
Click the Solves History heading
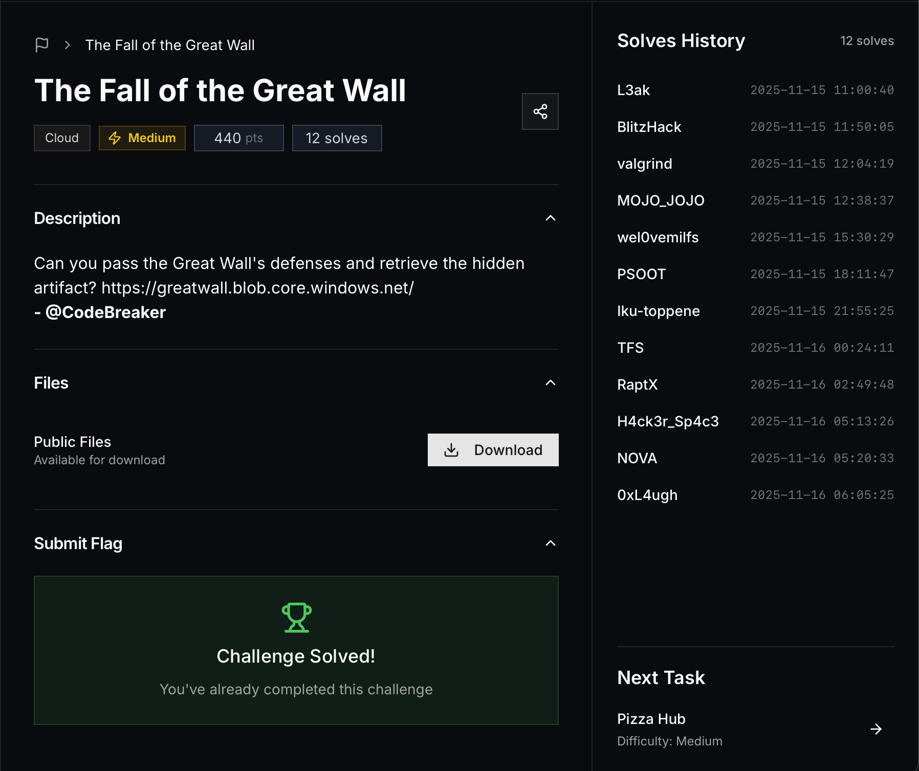pyautogui.click(x=681, y=41)
